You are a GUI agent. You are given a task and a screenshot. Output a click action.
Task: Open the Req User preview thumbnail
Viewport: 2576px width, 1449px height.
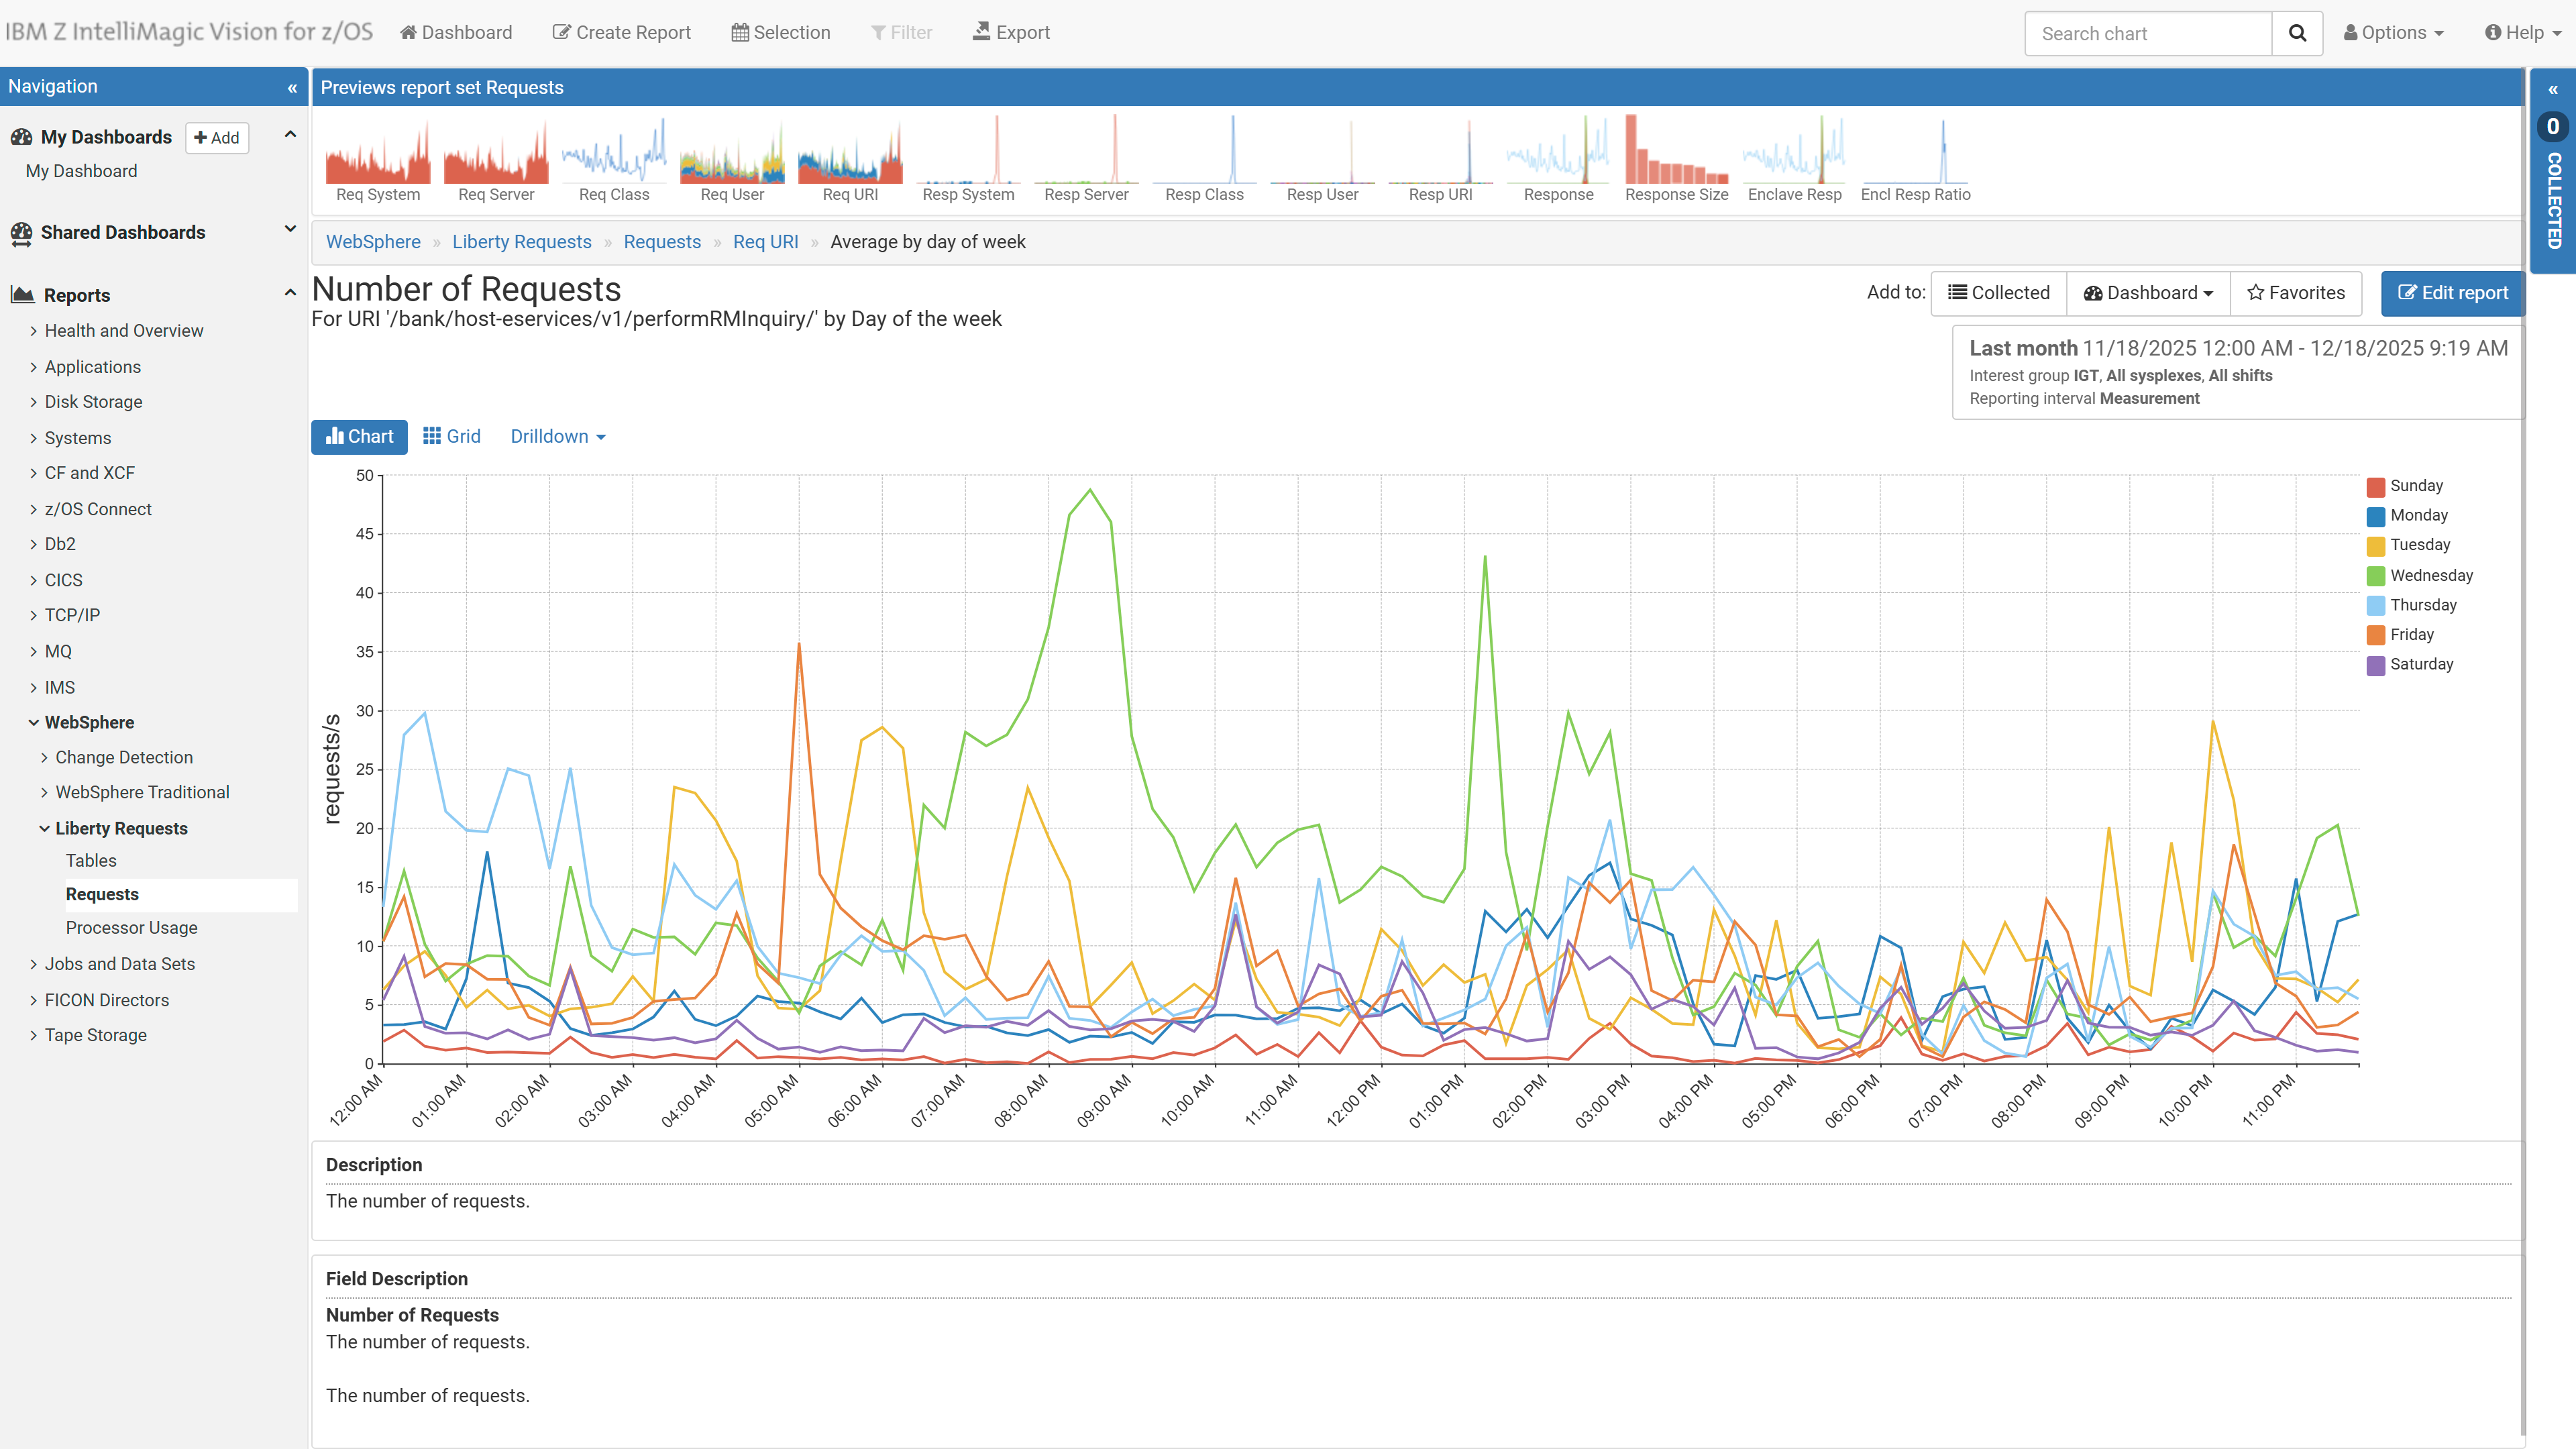732,160
